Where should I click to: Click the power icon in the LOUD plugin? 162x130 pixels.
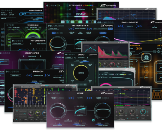[66, 55]
